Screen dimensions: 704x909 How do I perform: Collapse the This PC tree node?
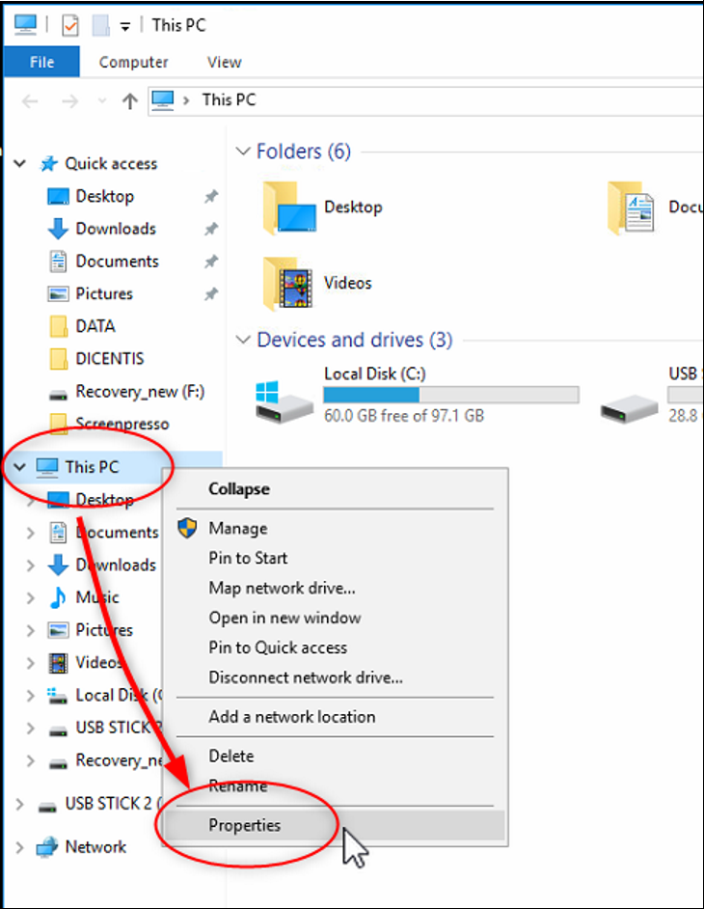coord(20,467)
